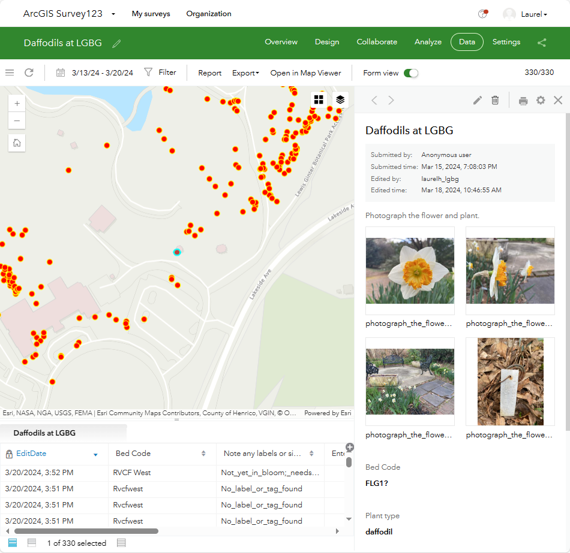This screenshot has width=570, height=553.
Task: Open the basemap gallery icon on the map
Action: (x=319, y=99)
